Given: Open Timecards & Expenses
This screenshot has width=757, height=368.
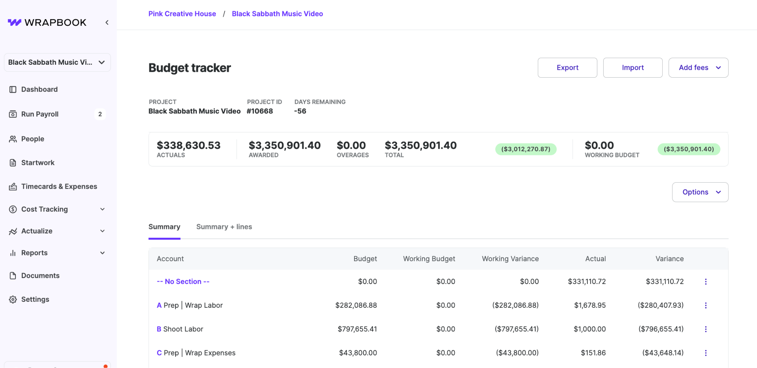Looking at the screenshot, I should click(x=59, y=187).
